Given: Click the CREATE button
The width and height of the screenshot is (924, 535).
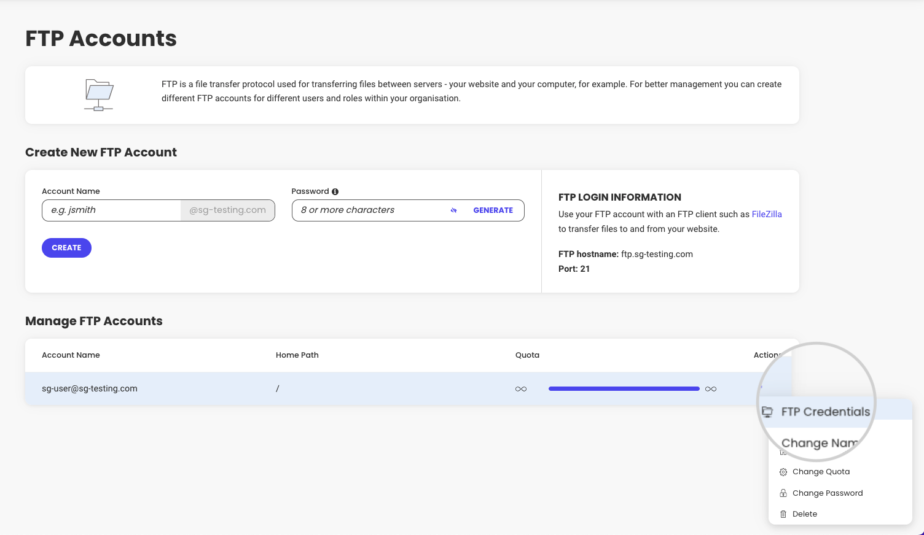Looking at the screenshot, I should tap(66, 248).
